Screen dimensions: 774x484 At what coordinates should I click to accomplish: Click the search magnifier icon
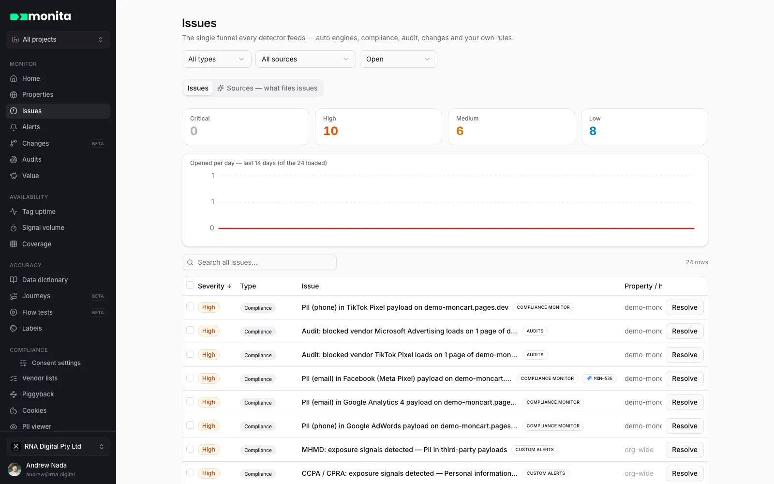click(190, 262)
